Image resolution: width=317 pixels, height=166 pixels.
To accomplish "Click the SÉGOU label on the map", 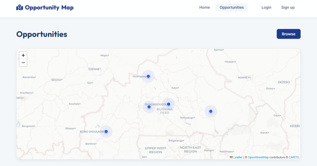I will (57, 80).
